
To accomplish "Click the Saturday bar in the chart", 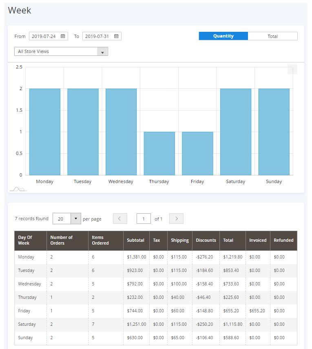I will pyautogui.click(x=236, y=132).
